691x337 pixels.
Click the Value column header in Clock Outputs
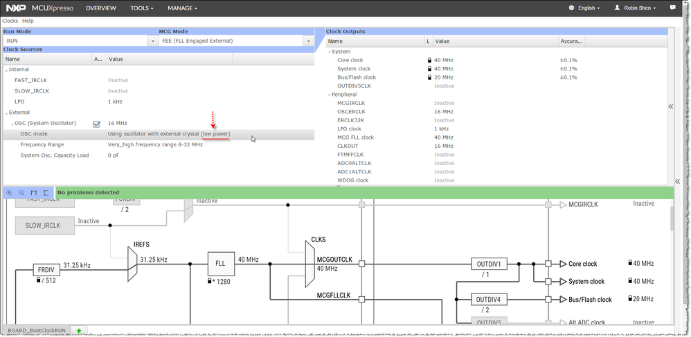tap(495, 41)
